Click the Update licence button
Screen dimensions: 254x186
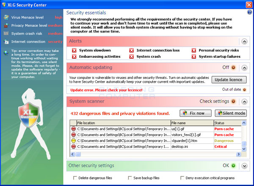point(229,80)
